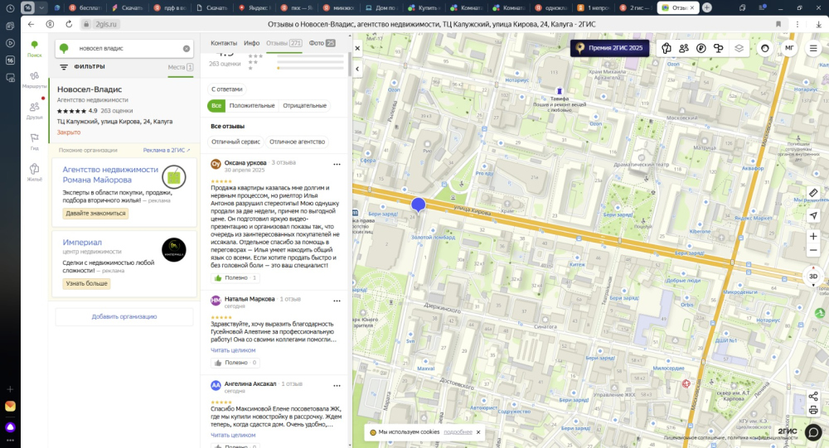Open the map layers stack icon

point(739,48)
